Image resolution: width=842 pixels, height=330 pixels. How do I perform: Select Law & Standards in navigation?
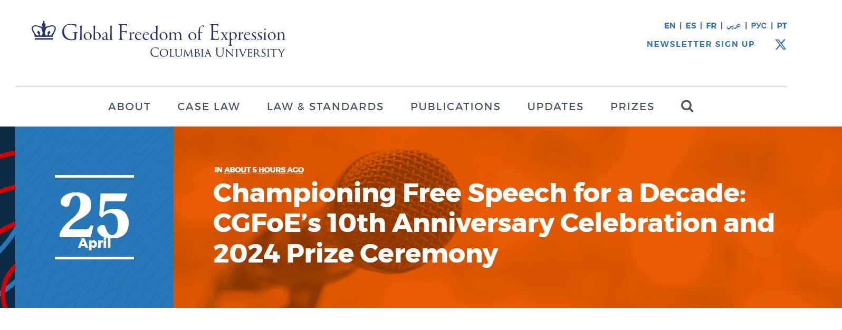coord(325,106)
